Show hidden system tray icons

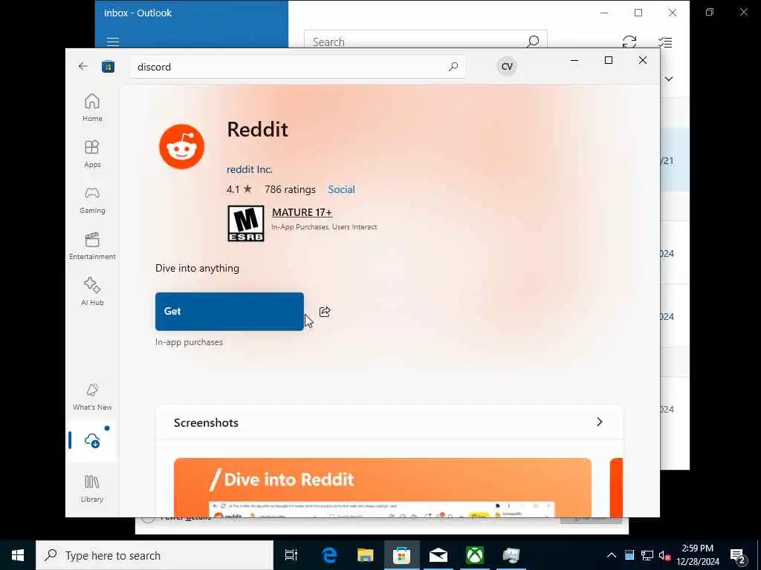[x=612, y=555]
